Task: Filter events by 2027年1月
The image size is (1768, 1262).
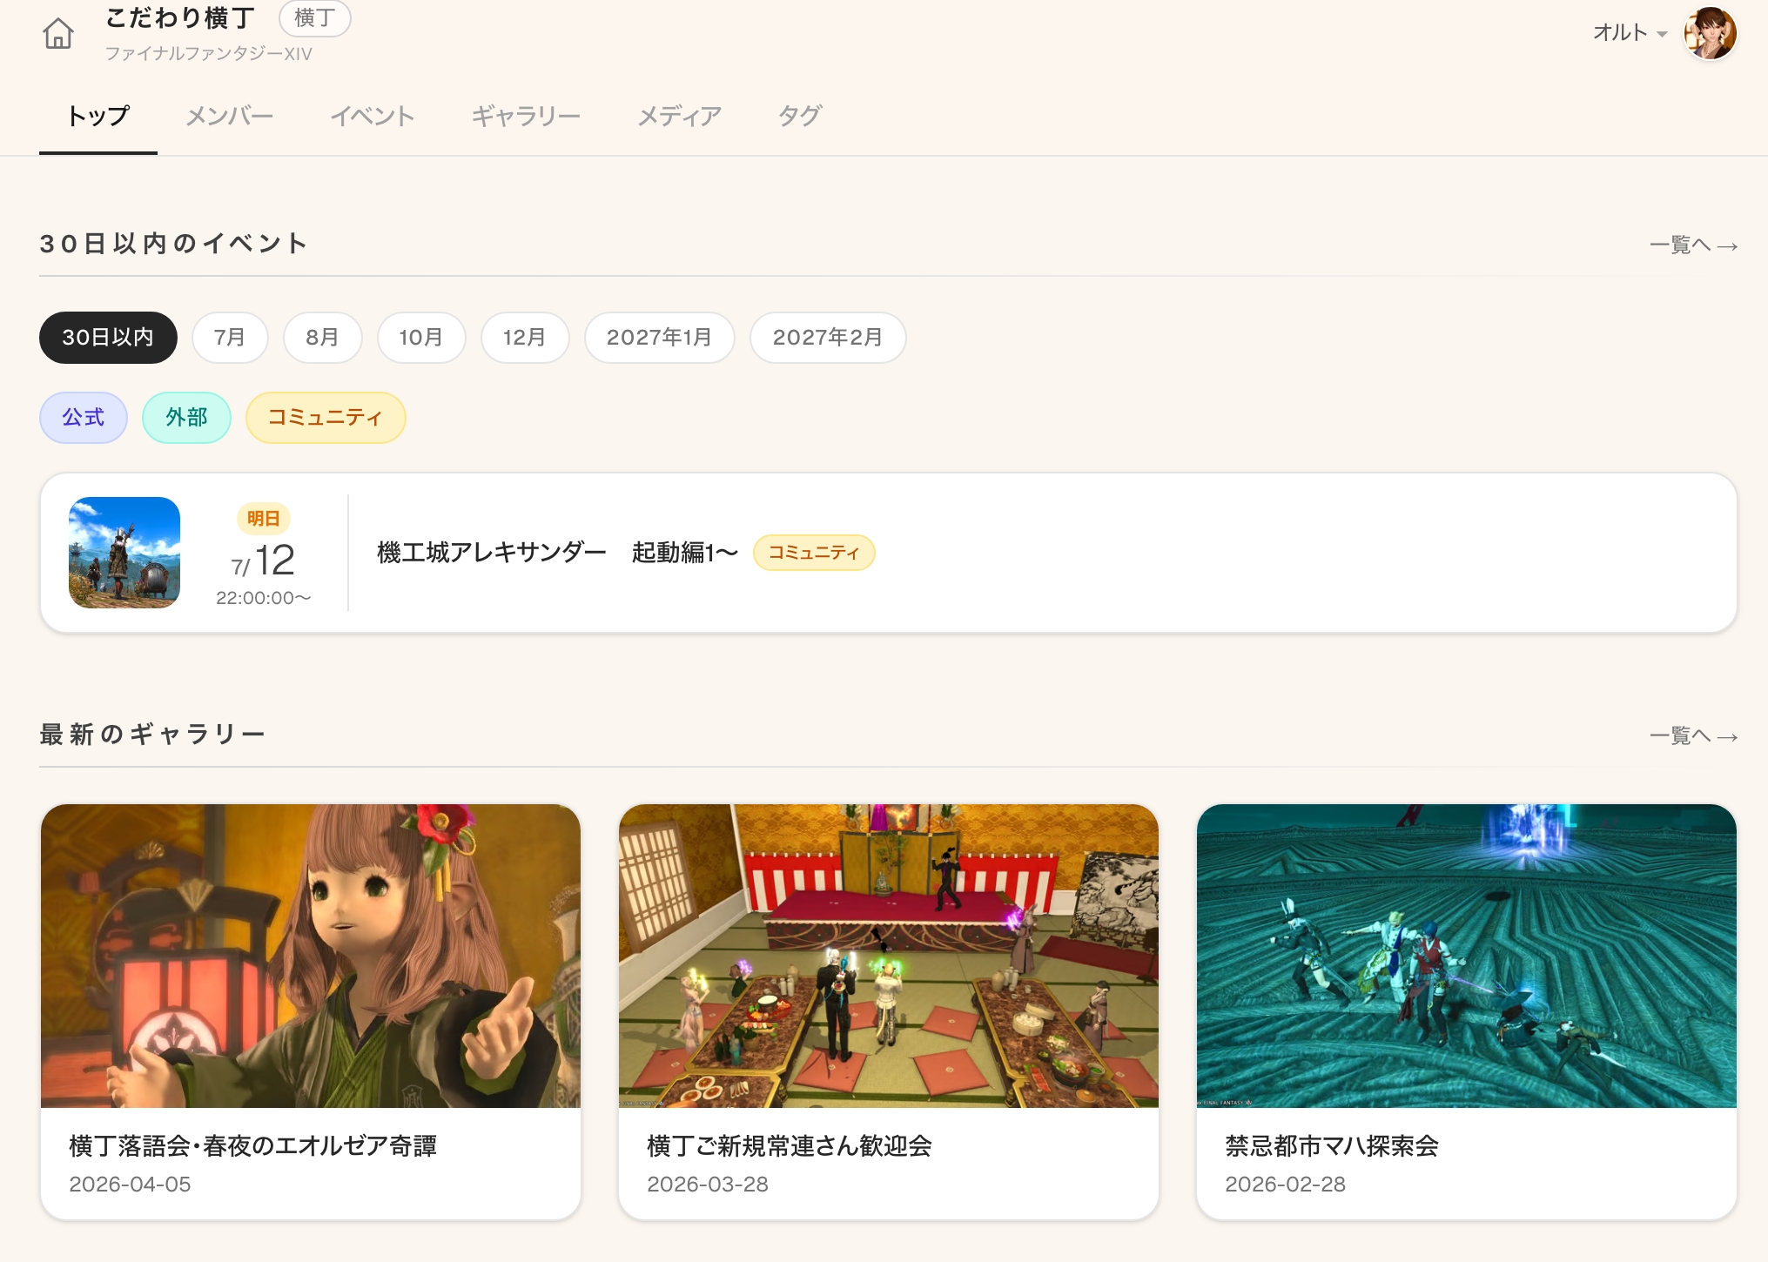Action: click(x=659, y=337)
